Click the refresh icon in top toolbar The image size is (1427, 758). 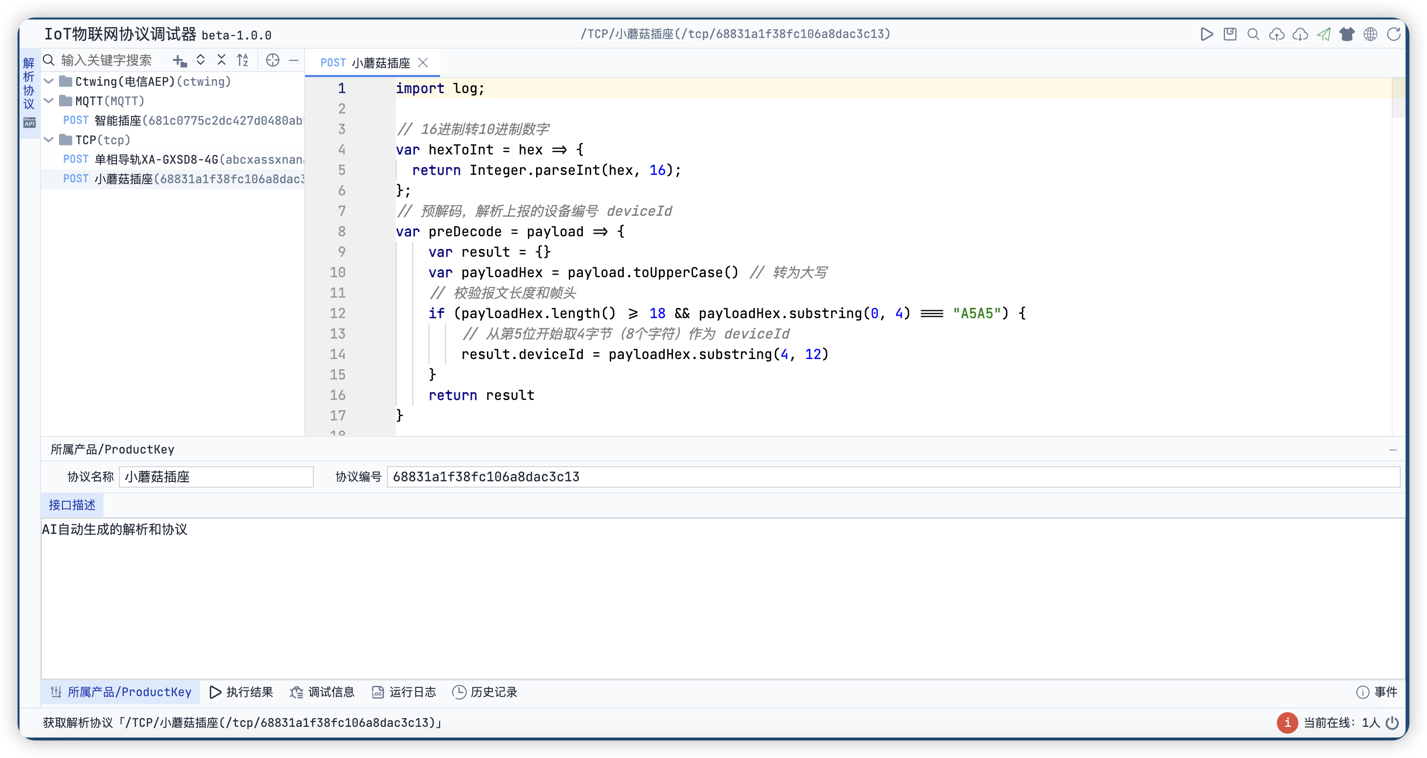[x=1393, y=34]
